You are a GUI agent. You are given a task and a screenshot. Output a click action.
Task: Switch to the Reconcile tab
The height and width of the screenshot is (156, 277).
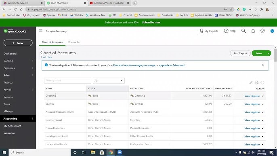(x=74, y=42)
